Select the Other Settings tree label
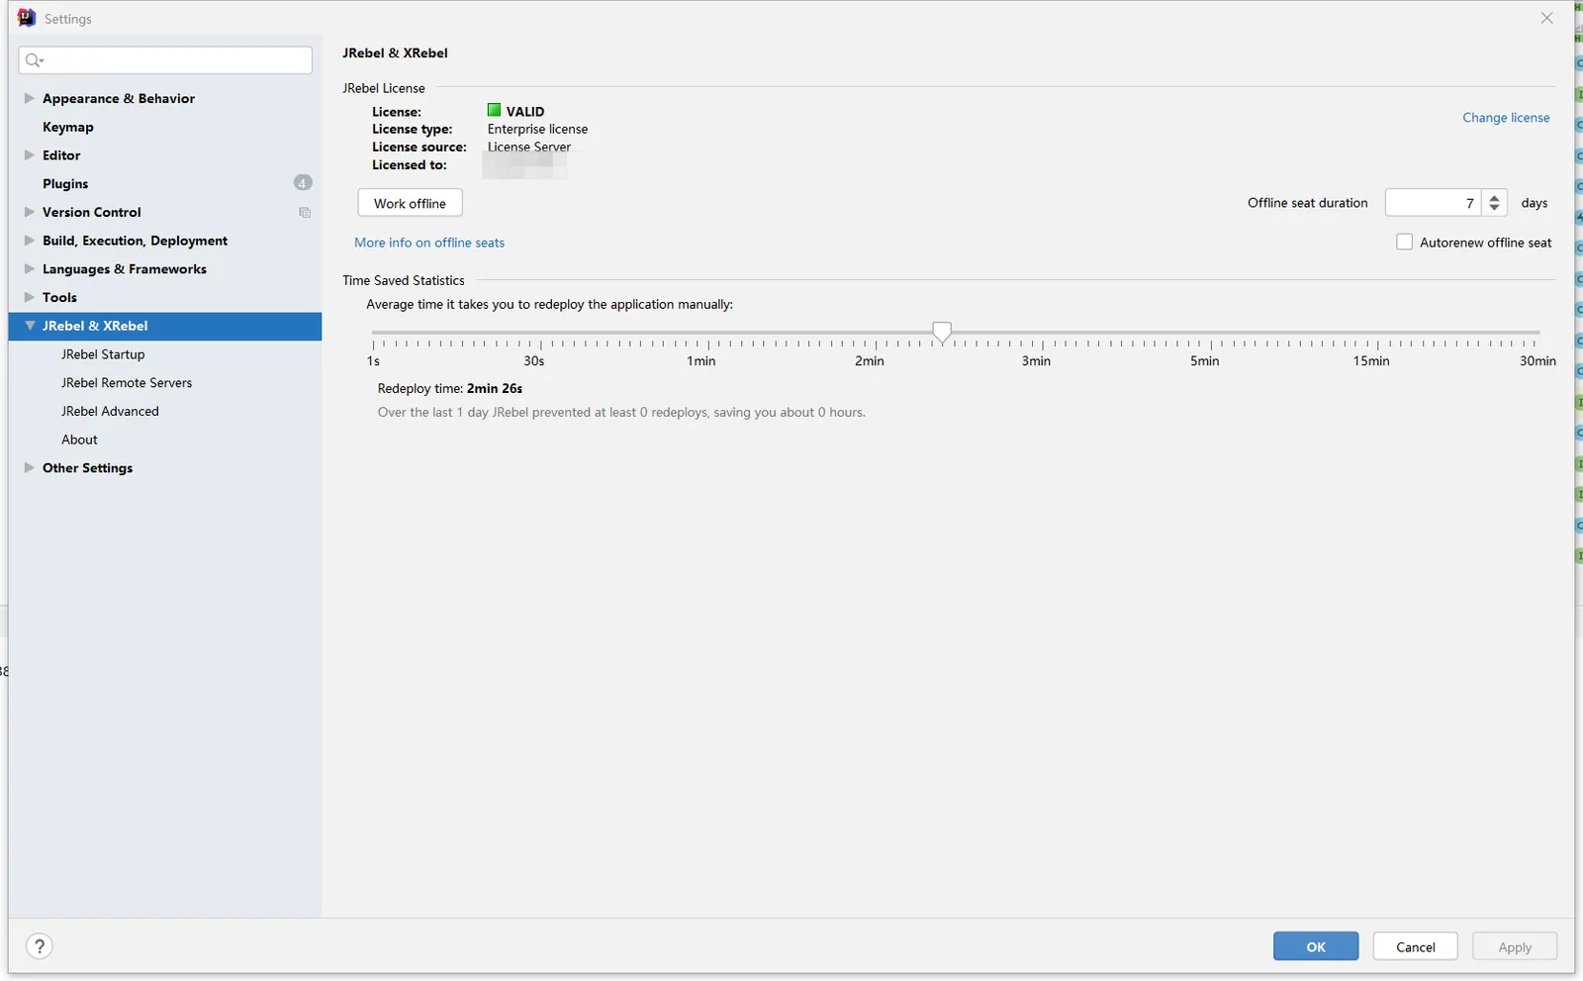Screen dimensions: 1583x981 point(87,468)
